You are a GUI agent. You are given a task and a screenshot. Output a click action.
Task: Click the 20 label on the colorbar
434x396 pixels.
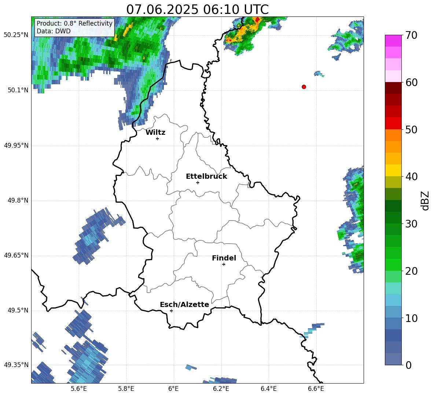tap(411, 271)
